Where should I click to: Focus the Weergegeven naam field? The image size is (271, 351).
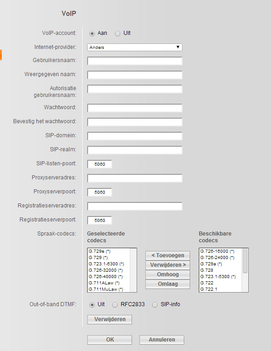[135, 75]
